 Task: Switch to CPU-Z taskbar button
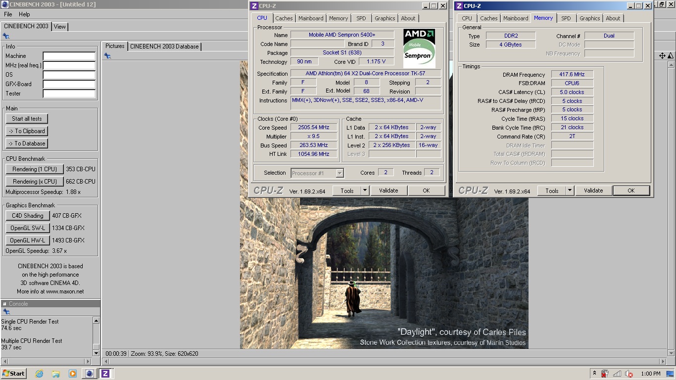point(105,374)
